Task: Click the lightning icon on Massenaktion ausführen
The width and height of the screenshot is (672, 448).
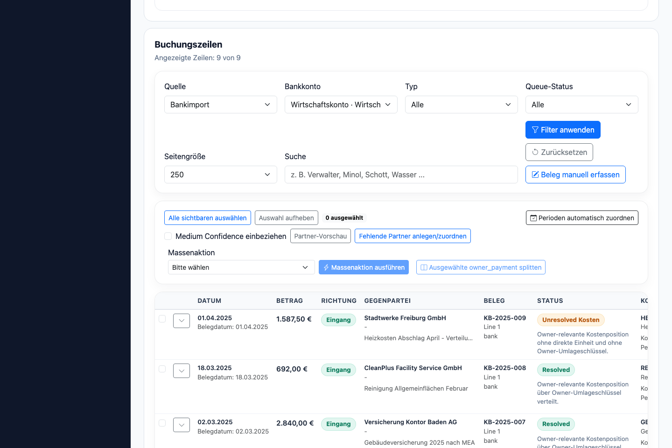Action: pos(326,267)
